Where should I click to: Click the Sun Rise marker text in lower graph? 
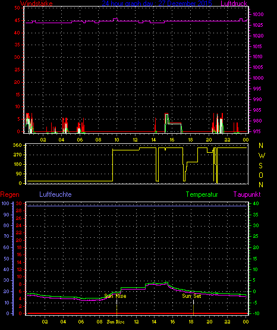115,296
